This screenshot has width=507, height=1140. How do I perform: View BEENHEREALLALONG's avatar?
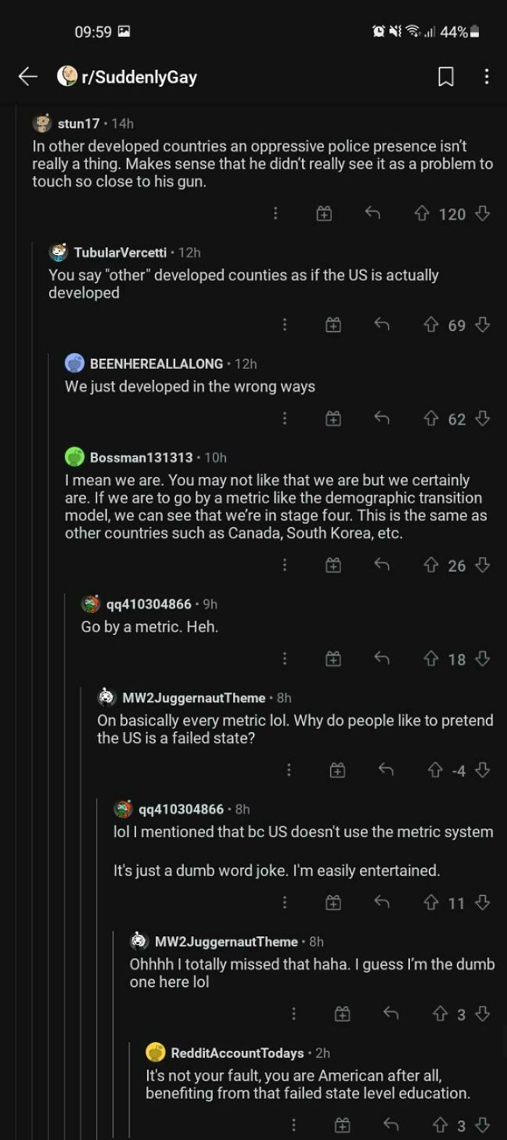tap(75, 363)
